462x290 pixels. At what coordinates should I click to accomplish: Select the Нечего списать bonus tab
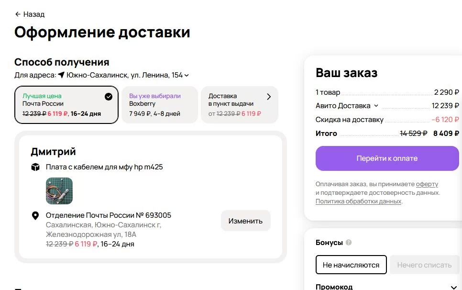pyautogui.click(x=424, y=265)
